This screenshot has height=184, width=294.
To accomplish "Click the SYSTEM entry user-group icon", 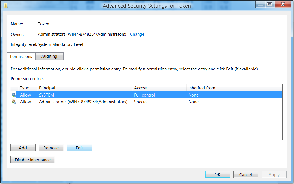I will (14, 95).
